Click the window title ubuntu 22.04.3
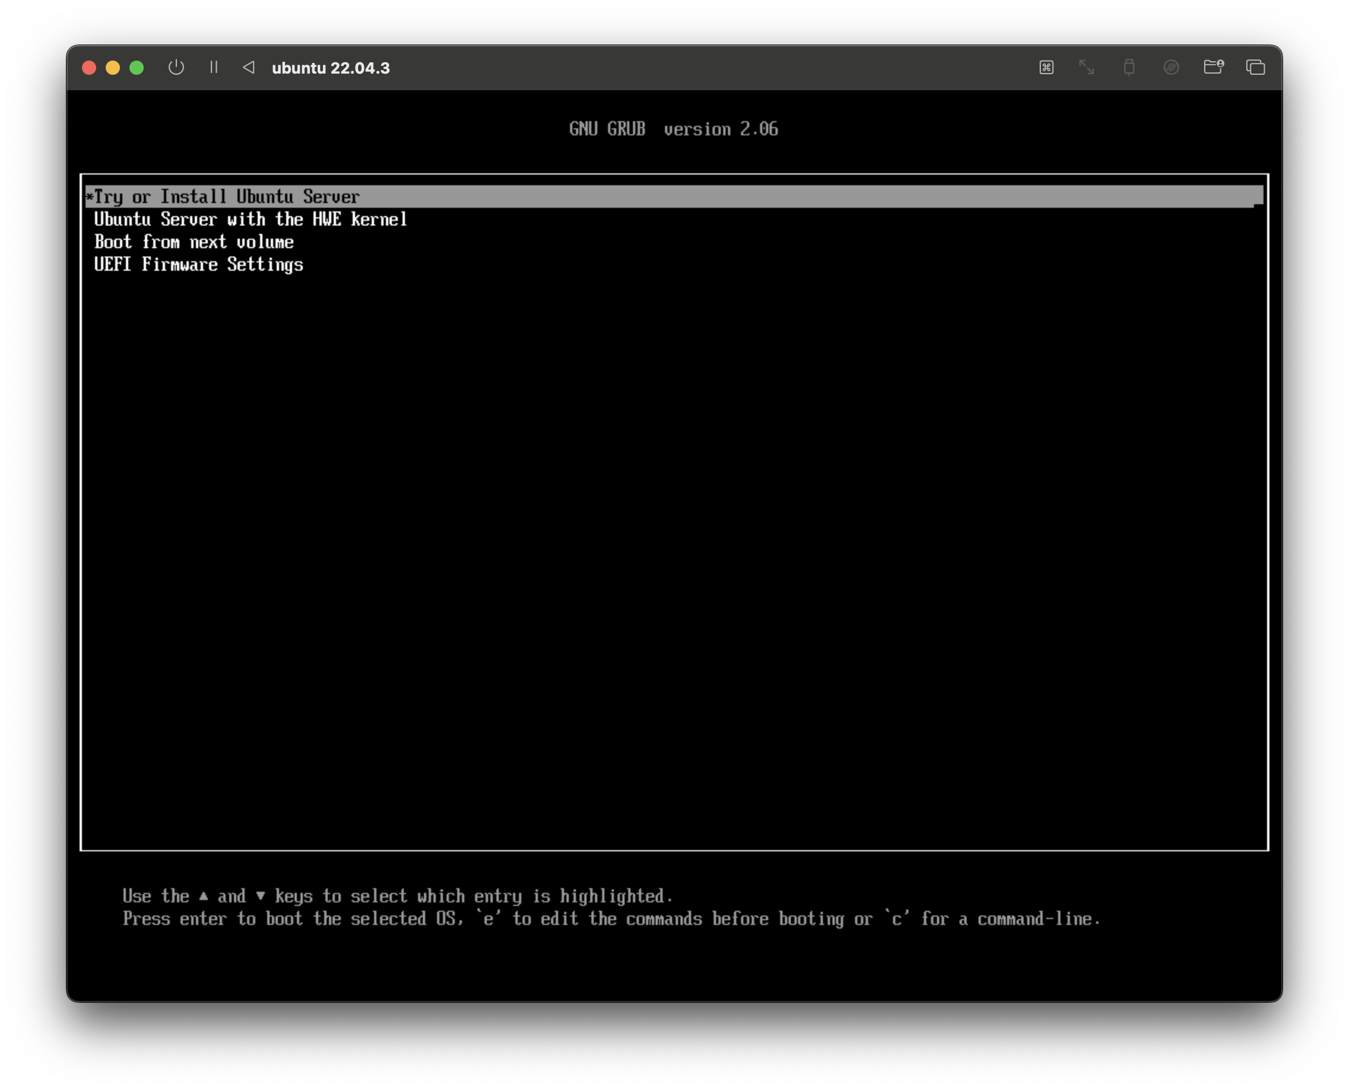 (330, 68)
